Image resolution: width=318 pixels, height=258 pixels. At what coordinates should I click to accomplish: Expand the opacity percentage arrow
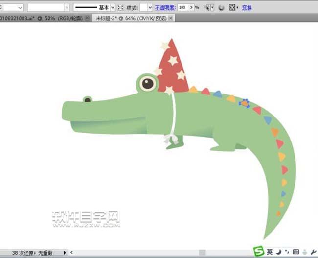pos(191,8)
